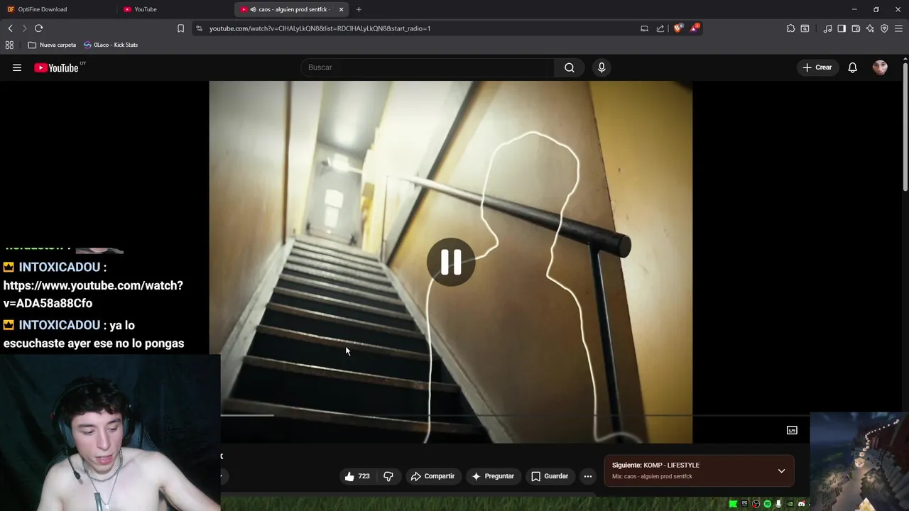Open the Brave Wallet icon
This screenshot has height=511, width=909.
pos(856,28)
